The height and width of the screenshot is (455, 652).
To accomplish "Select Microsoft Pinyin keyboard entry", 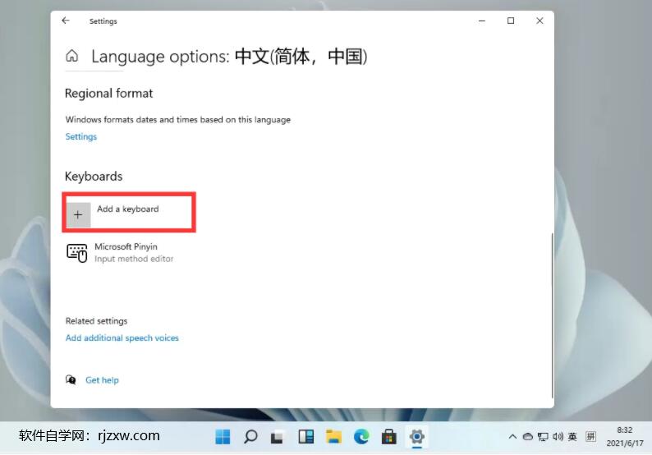I will (x=120, y=253).
